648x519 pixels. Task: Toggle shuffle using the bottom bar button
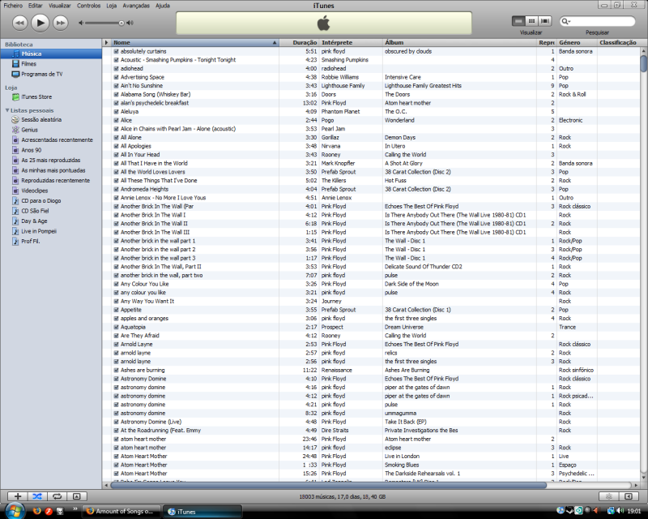(x=37, y=496)
